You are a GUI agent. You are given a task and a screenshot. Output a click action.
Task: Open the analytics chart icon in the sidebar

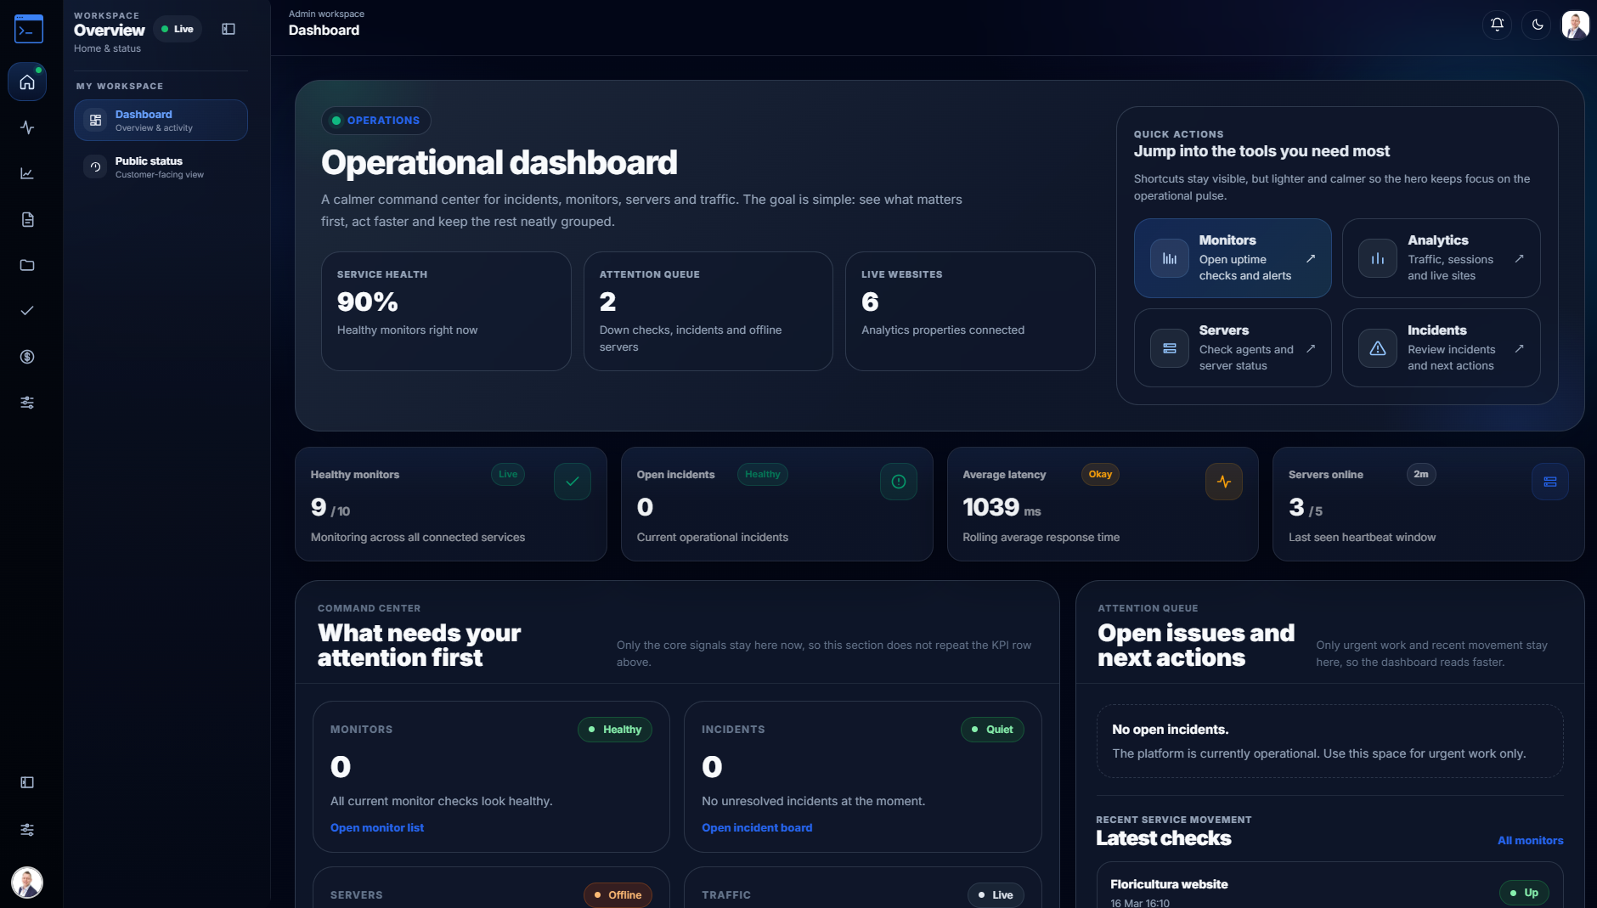pos(27,173)
